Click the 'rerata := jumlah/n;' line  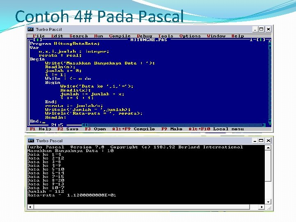[74, 106]
